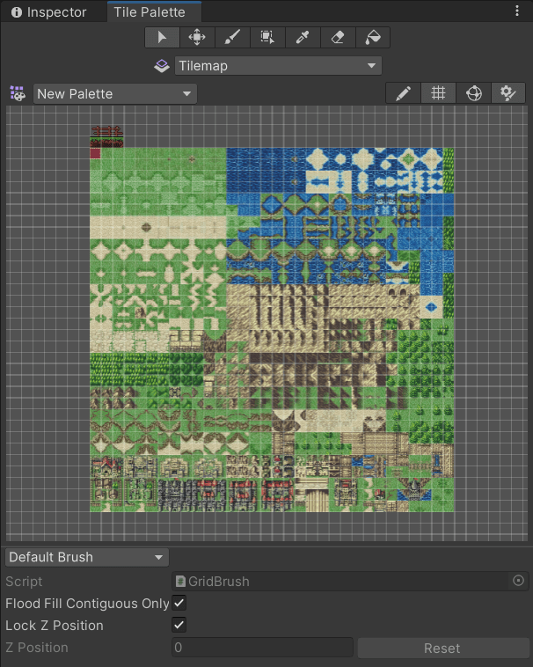Viewport: 533px width, 667px height.
Task: Uncheck Lock Z Position checkbox
Action: (x=179, y=625)
